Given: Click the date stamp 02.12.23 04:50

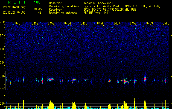Looking at the screenshot, I should [x=14, y=13].
